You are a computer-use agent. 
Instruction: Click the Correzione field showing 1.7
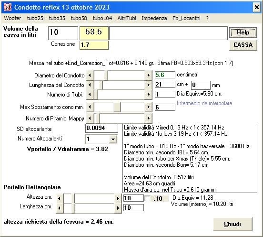[x=94, y=45]
